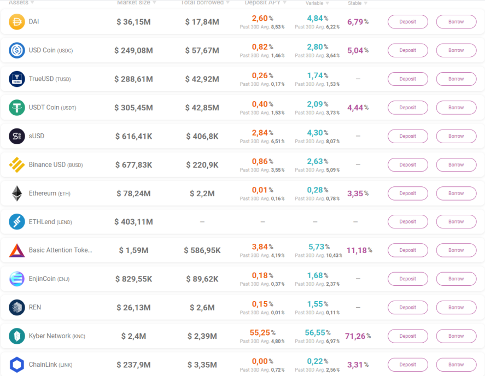
Task: Deposit DAI using its Deposit button
Action: click(x=408, y=22)
